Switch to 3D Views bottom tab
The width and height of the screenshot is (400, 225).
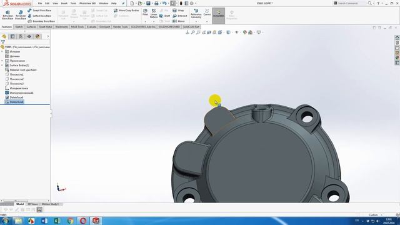(32, 204)
